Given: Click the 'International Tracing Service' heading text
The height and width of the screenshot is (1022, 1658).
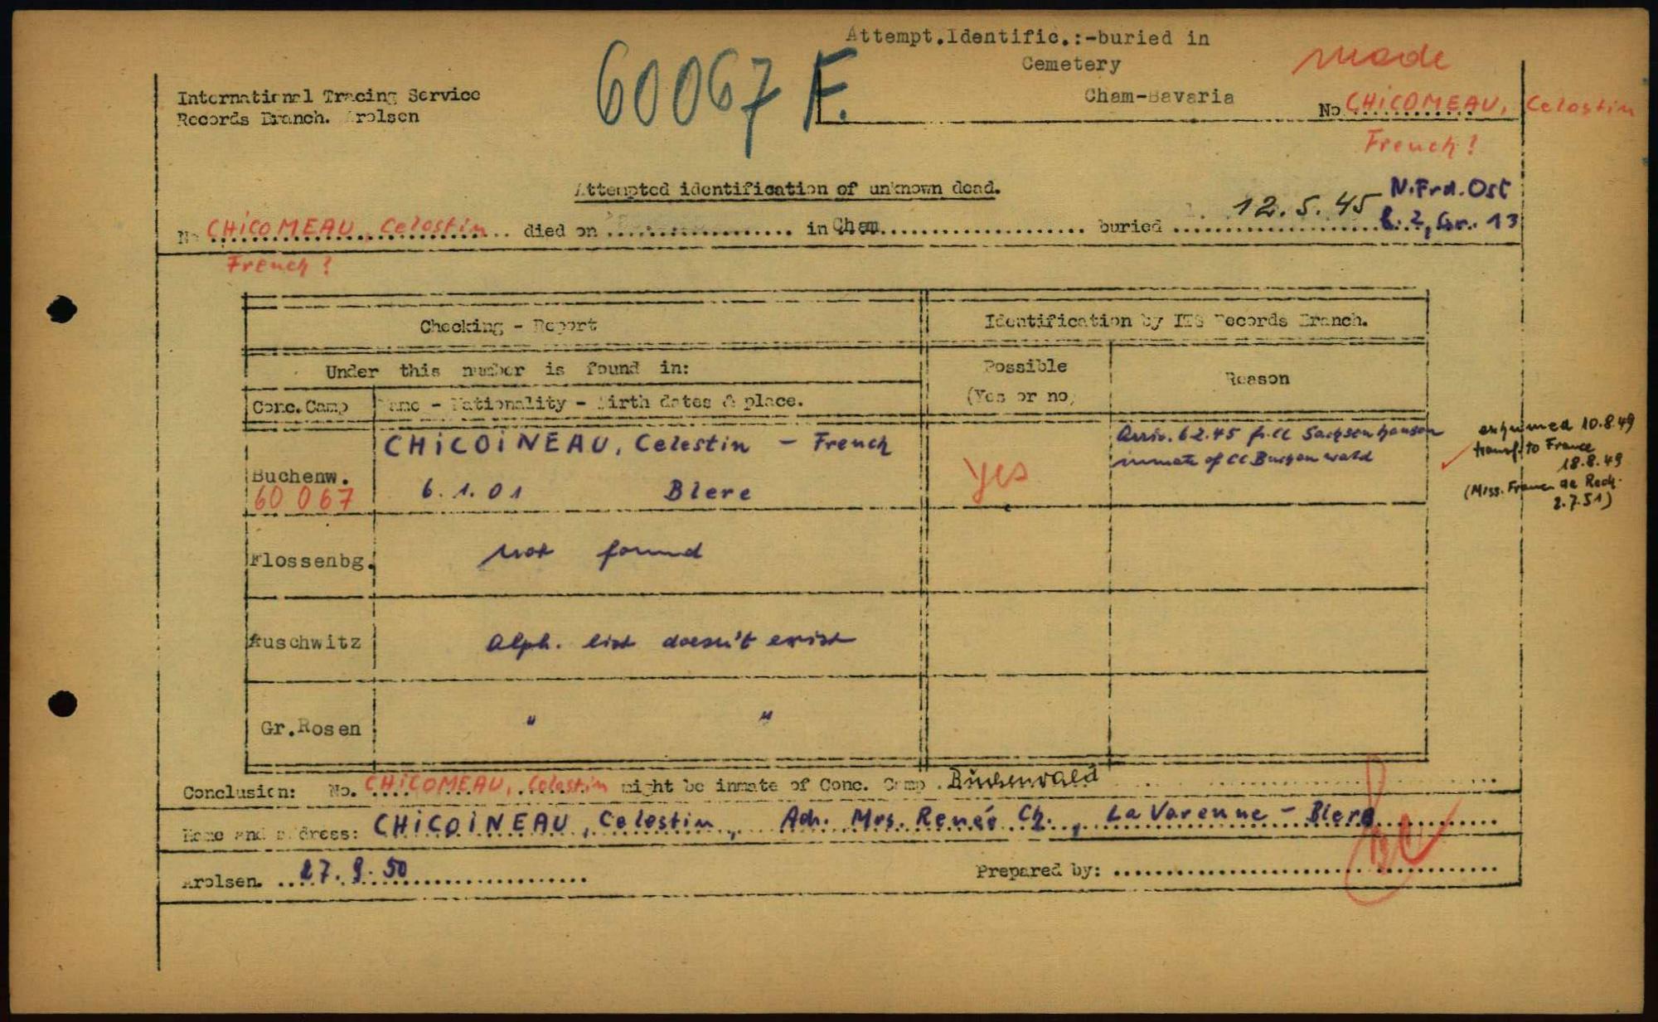Looking at the screenshot, I should (328, 96).
